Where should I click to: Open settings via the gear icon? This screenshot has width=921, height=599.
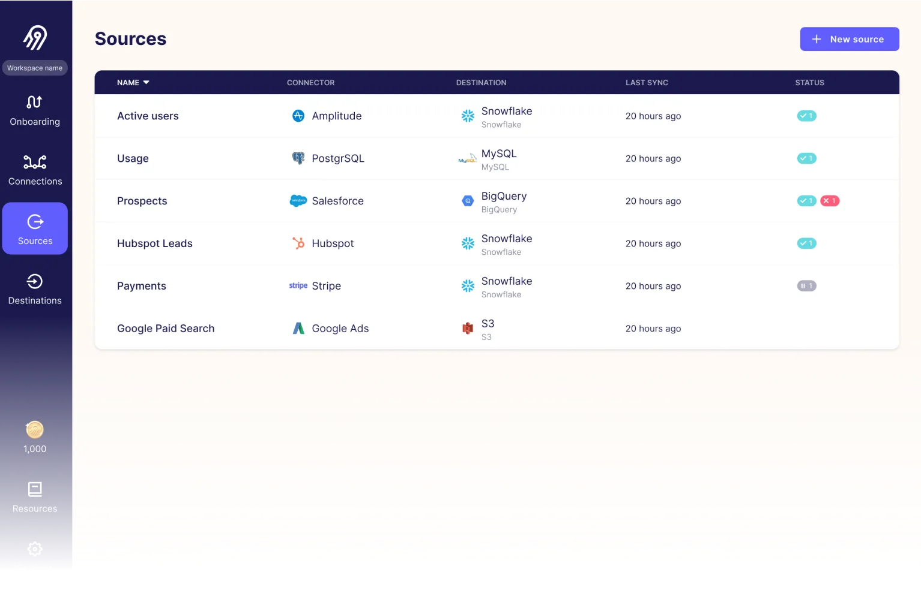click(x=35, y=549)
